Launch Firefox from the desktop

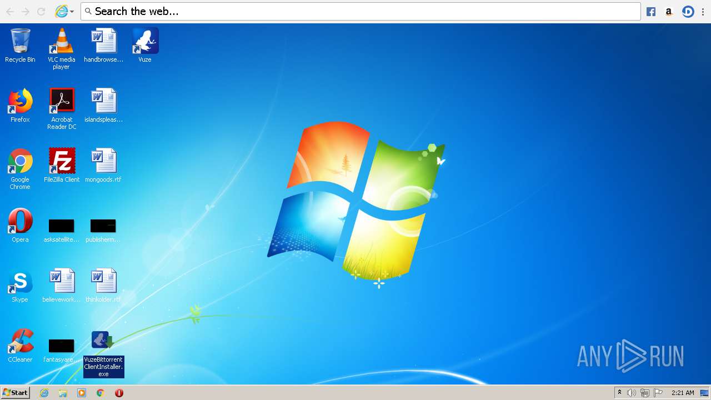point(20,106)
